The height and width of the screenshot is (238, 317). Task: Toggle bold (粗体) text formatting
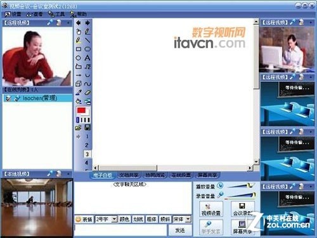pos(152,220)
